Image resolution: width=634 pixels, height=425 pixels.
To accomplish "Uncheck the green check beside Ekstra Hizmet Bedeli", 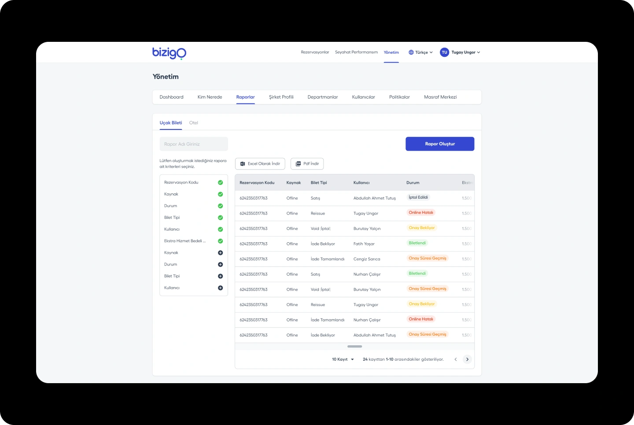I will 221,241.
